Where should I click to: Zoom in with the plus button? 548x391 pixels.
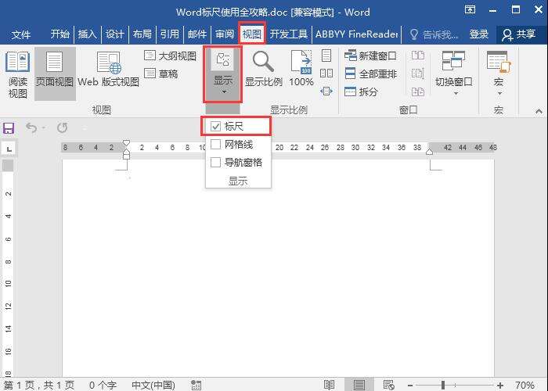pyautogui.click(x=500, y=385)
